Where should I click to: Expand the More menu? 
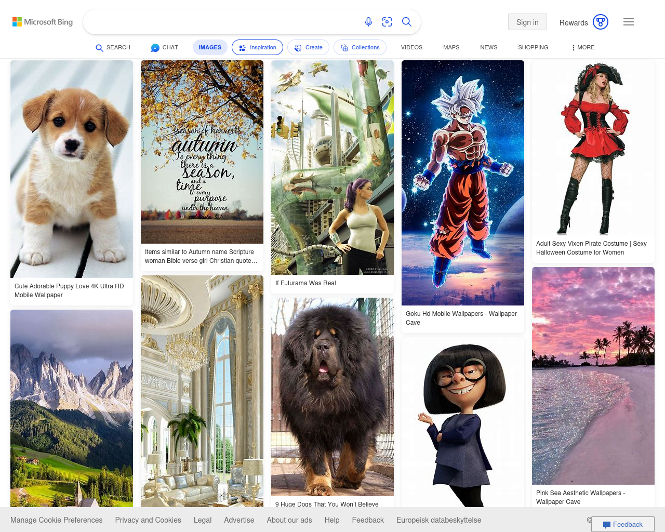tap(582, 47)
